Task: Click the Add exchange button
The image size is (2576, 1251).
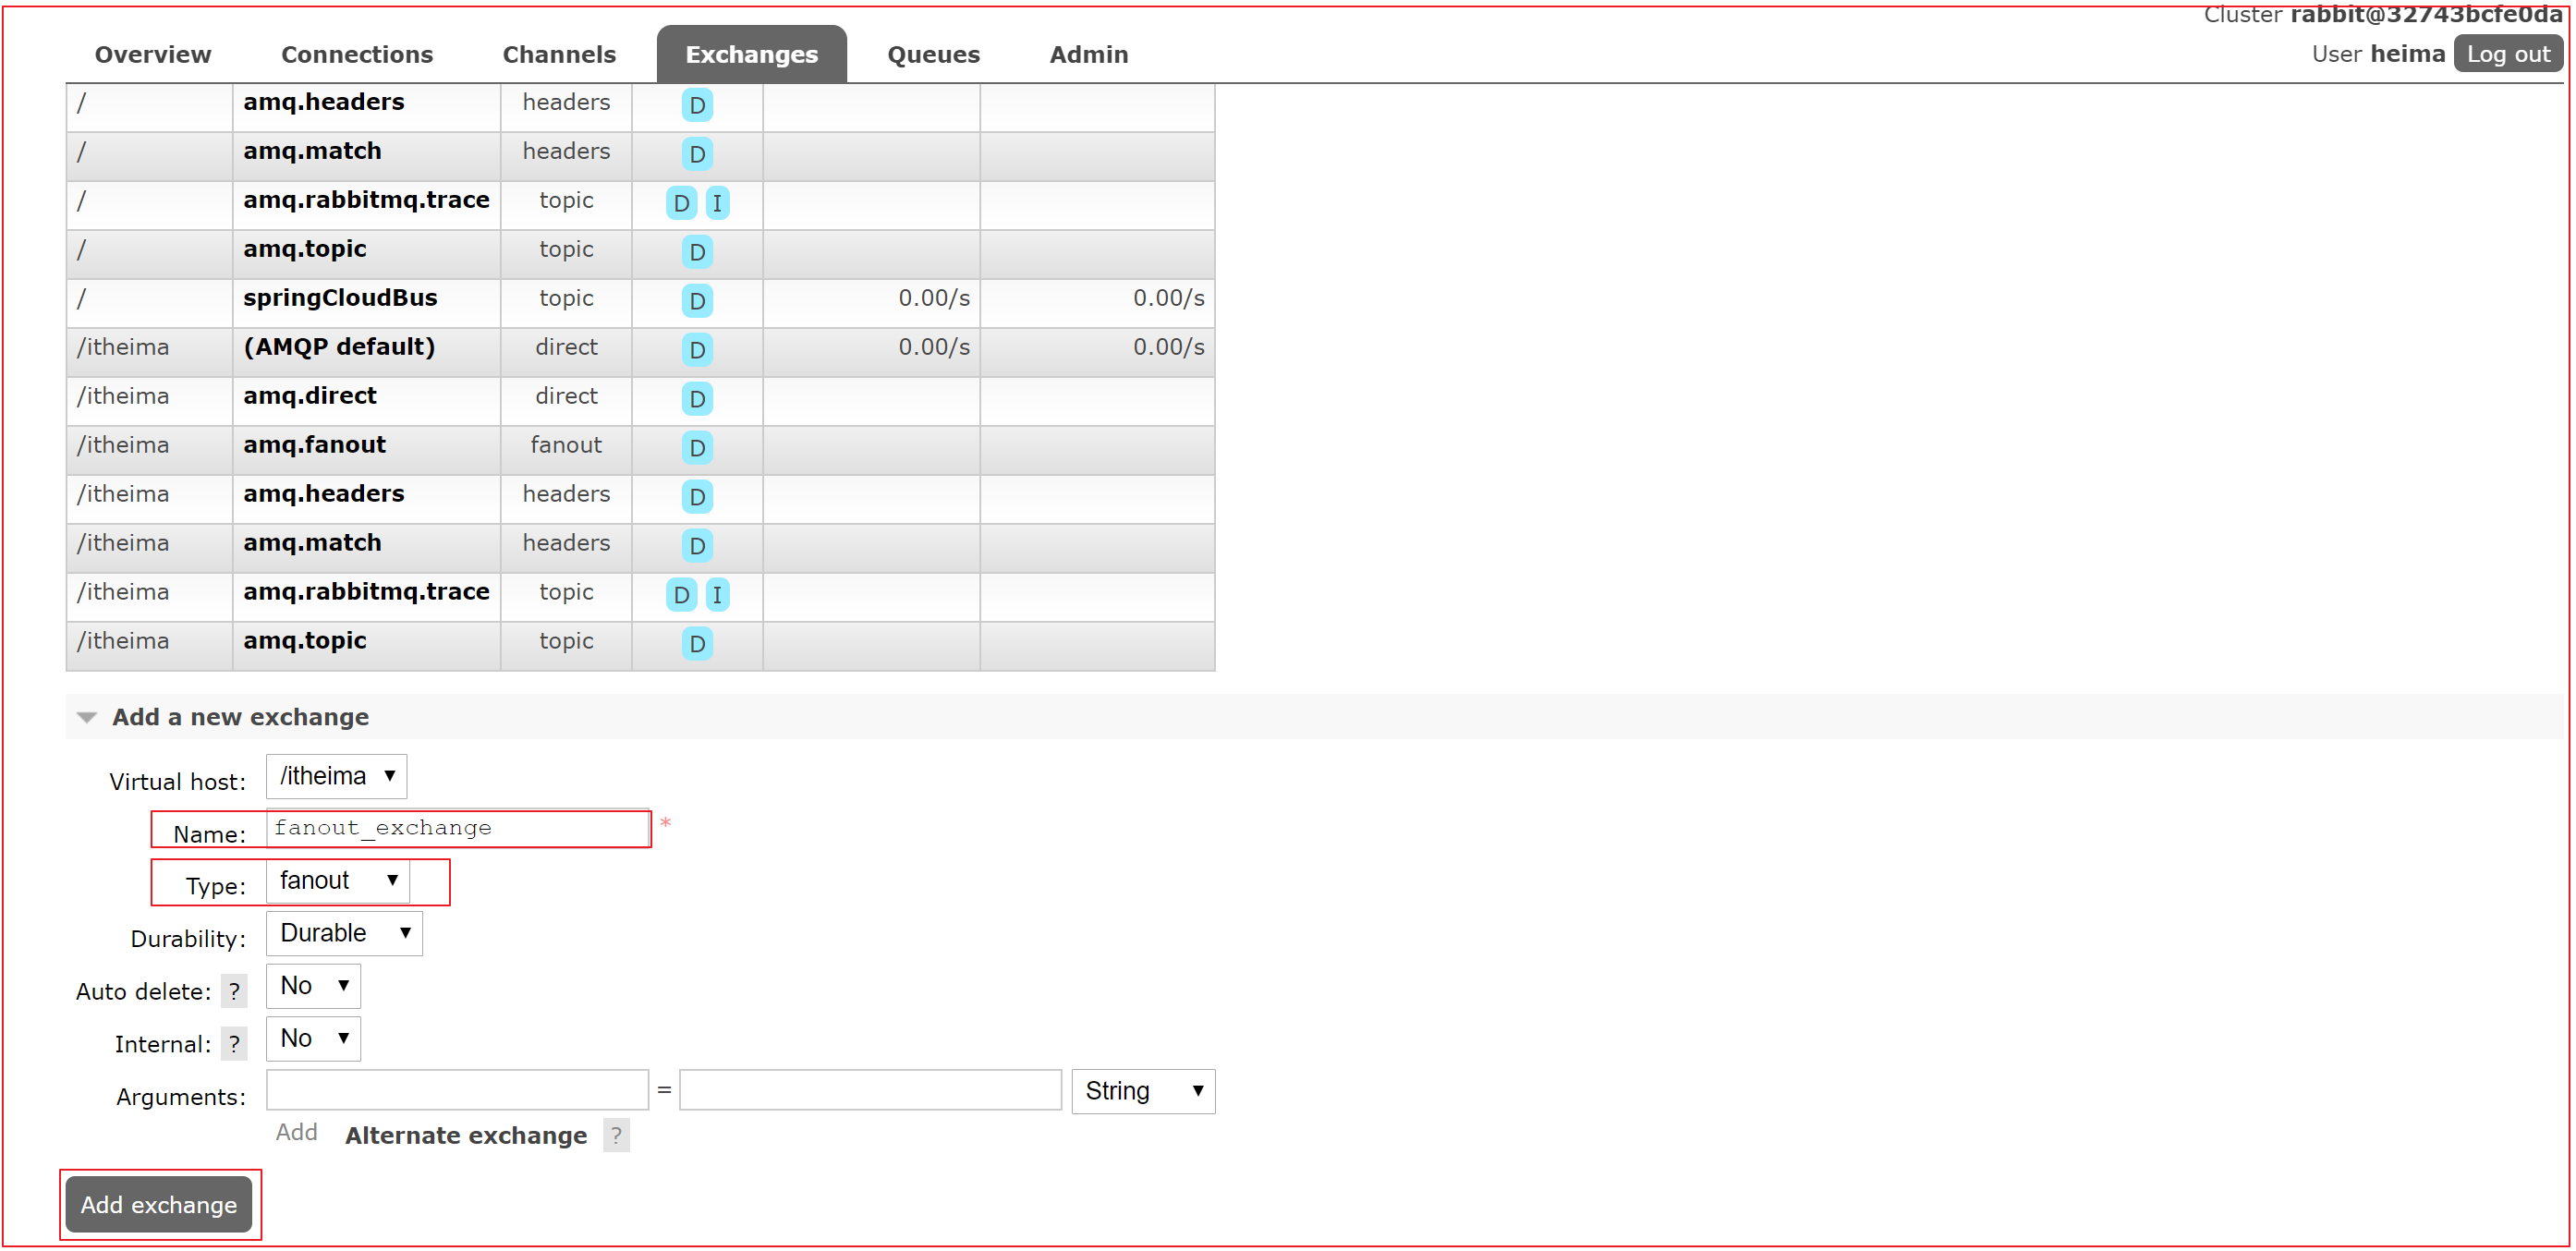Action: coord(159,1204)
